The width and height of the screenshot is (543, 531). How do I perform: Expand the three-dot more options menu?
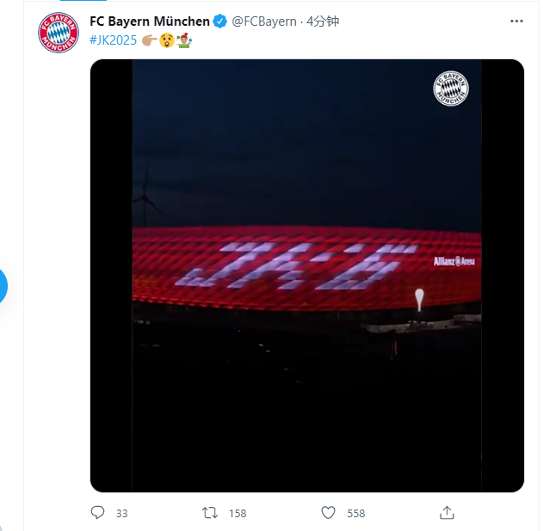click(x=516, y=21)
